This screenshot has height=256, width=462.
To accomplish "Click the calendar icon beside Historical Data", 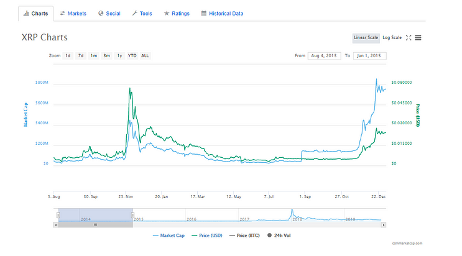I will pyautogui.click(x=203, y=13).
